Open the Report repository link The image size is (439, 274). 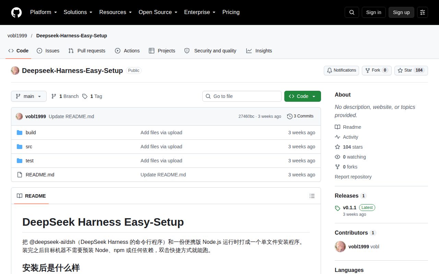point(353,177)
